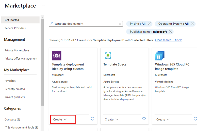Click the left sidebar scrollbar

coord(42,61)
